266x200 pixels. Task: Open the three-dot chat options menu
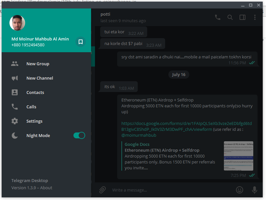pos(255,17)
